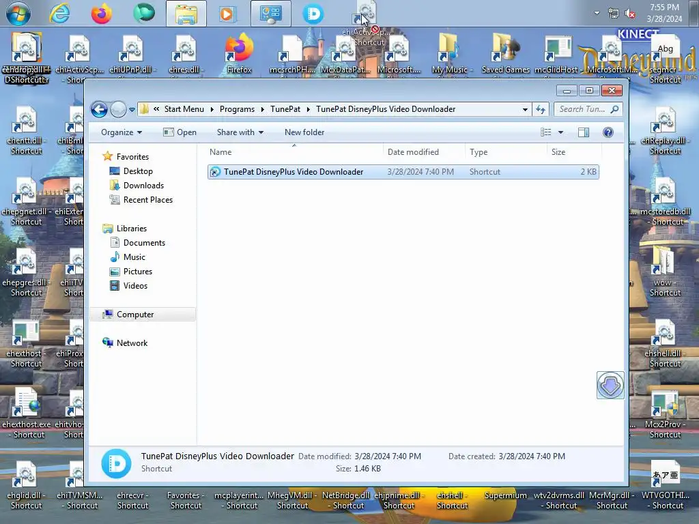Open Windows Explorer taskbar button
Screen dimensions: 699x524
186,14
